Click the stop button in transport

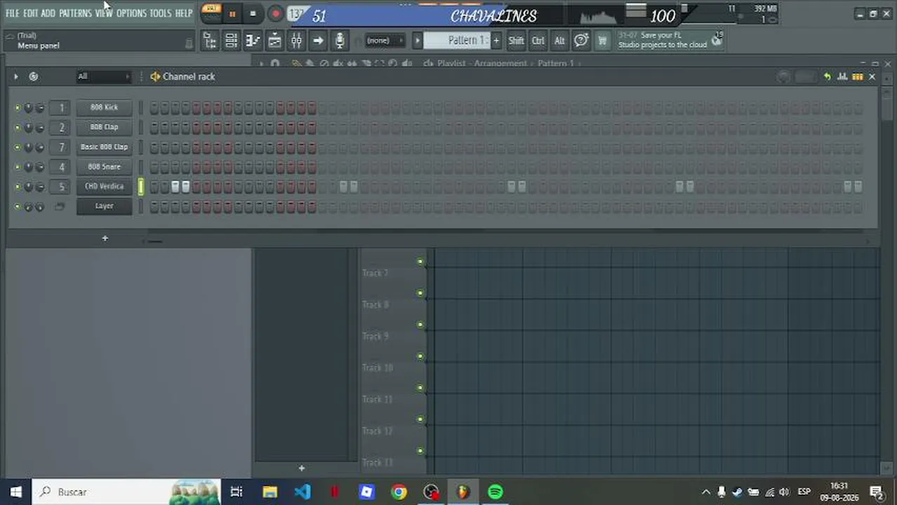click(x=253, y=13)
